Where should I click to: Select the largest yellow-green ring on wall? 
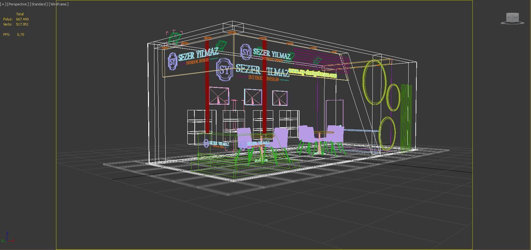coord(374,82)
